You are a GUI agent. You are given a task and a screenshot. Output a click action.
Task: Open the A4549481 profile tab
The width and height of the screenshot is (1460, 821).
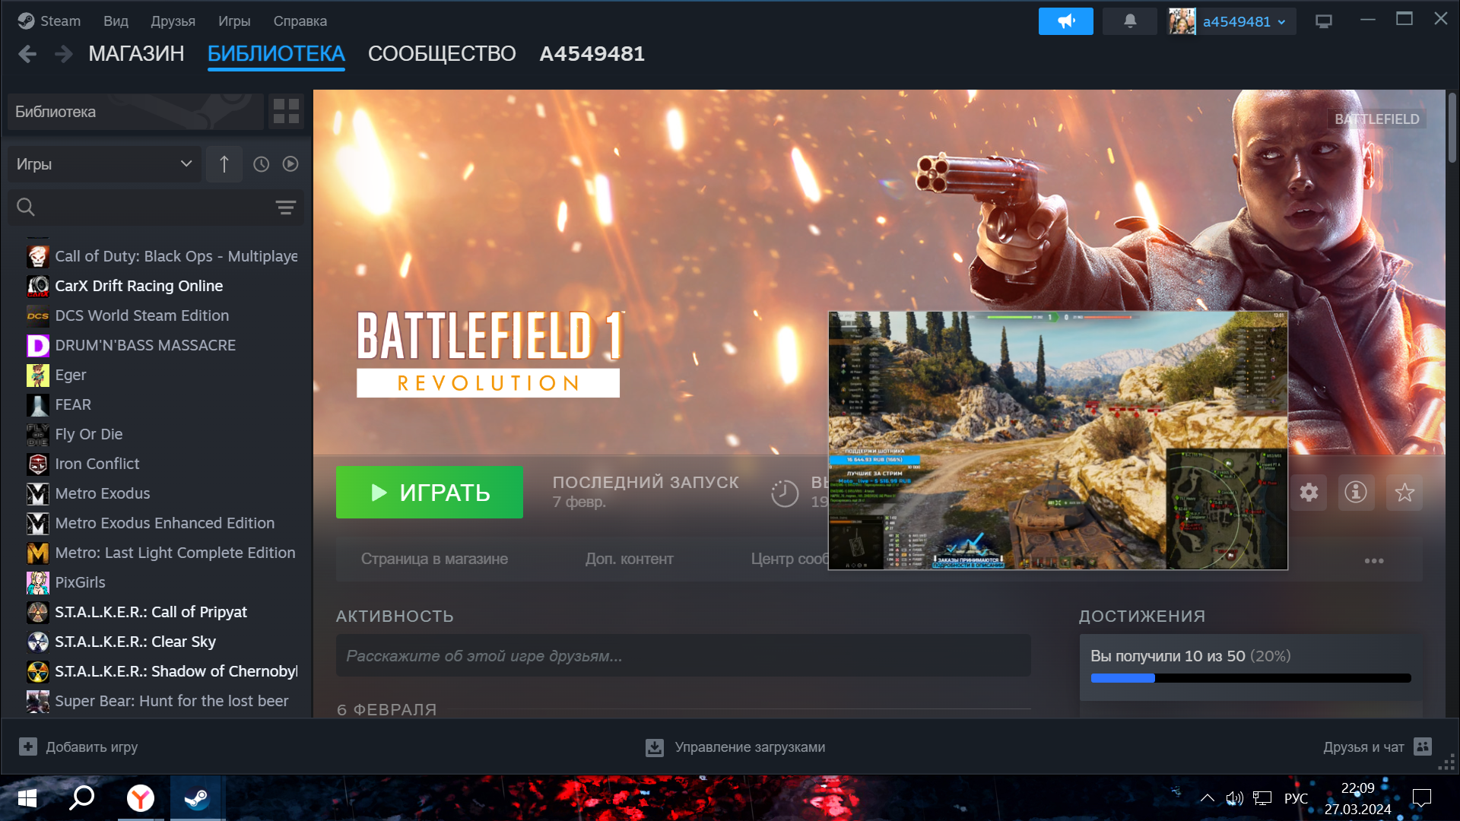[x=592, y=54]
